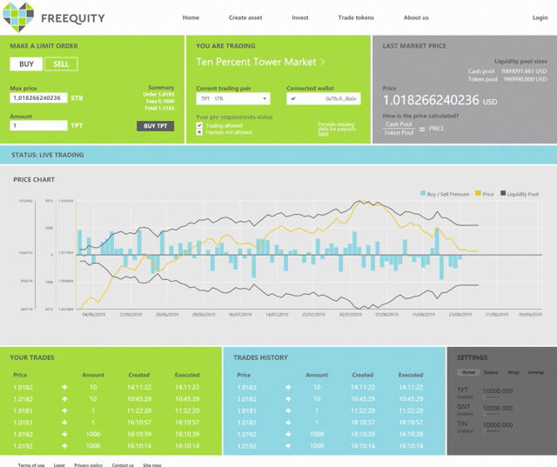Click the Max price input field

pyautogui.click(x=38, y=98)
